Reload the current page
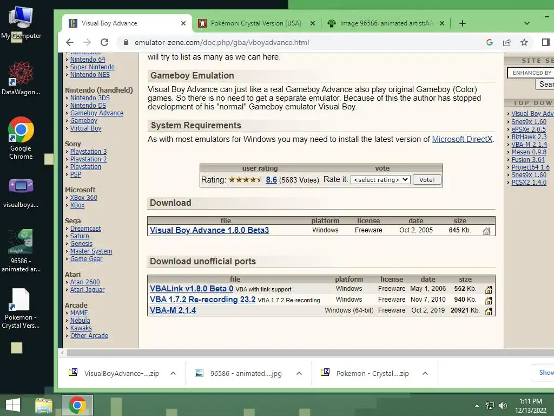Image resolution: width=554 pixels, height=416 pixels. tap(104, 42)
